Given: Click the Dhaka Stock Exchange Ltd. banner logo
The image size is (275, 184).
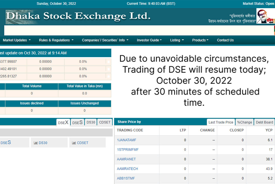Looking at the screenshot, I should [78, 17].
